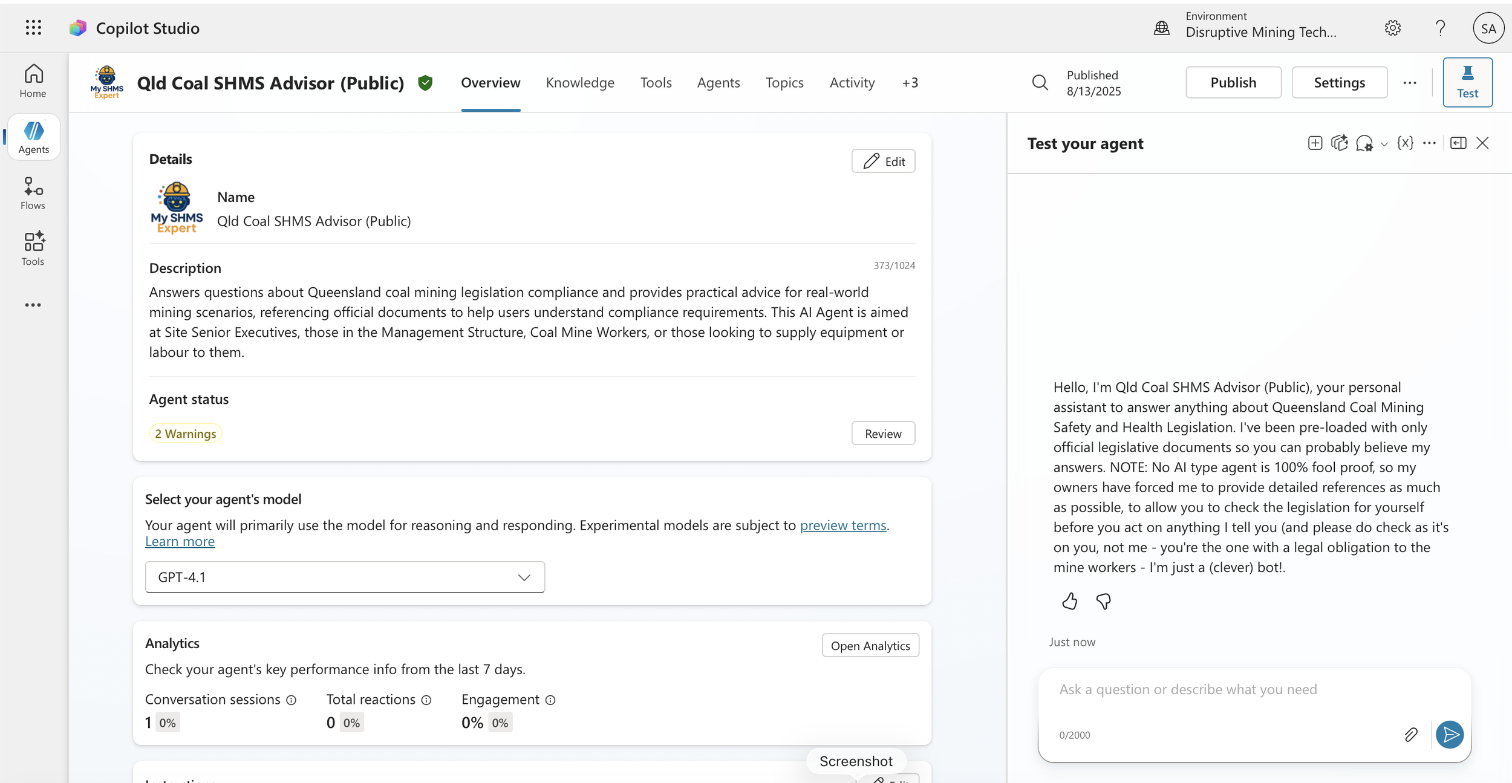The height and width of the screenshot is (783, 1512).
Task: Click the Publish button
Action: click(x=1233, y=83)
